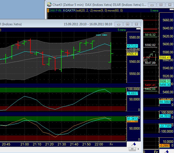The height and width of the screenshot is (153, 174).
Task: Click the yellow 5566,41 price tag in Chart3
Action: pos(165,58)
